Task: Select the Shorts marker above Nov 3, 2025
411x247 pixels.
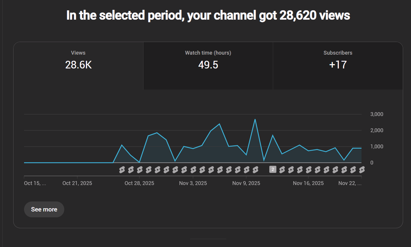Action: [x=193, y=169]
